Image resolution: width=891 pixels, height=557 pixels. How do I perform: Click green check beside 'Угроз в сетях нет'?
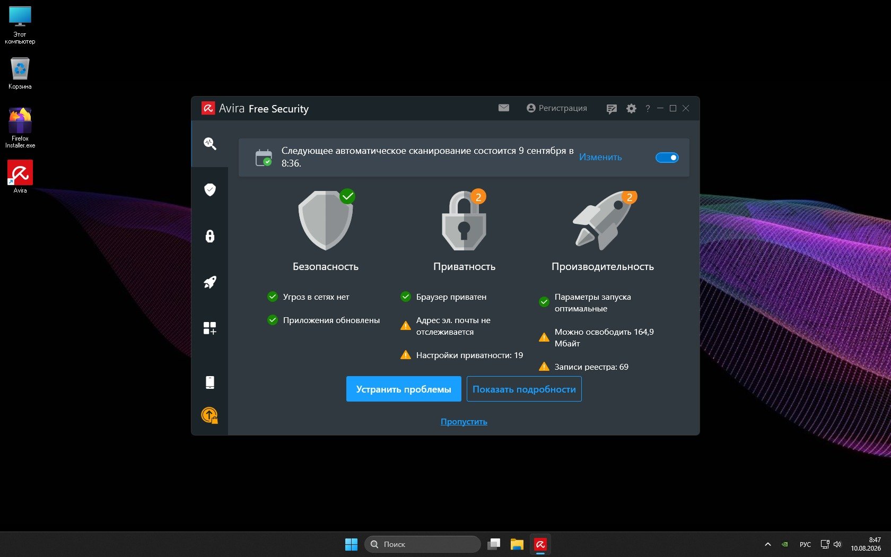click(273, 297)
